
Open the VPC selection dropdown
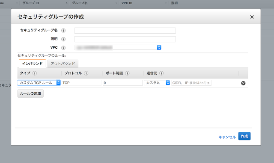click(118, 47)
